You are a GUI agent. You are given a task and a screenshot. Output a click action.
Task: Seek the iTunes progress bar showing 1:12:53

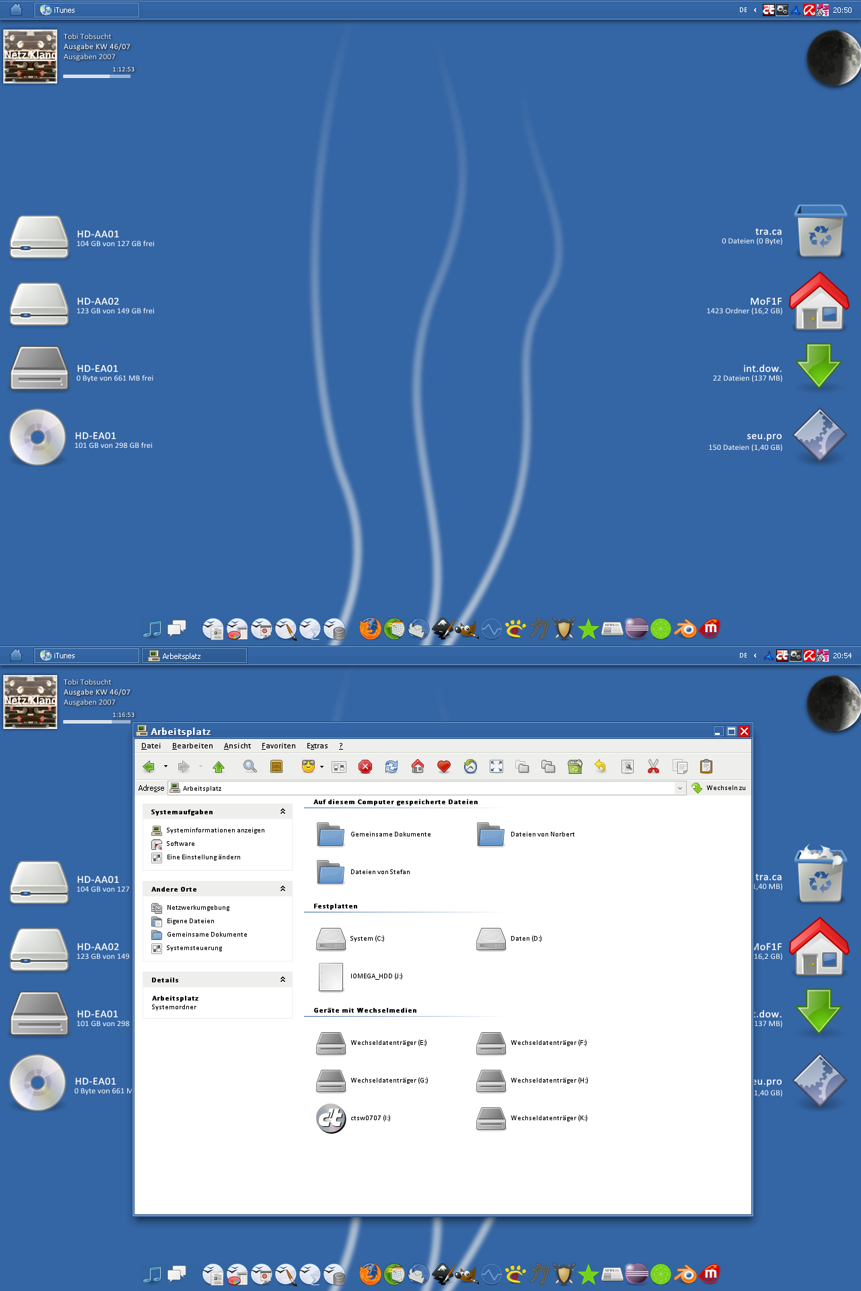click(97, 76)
